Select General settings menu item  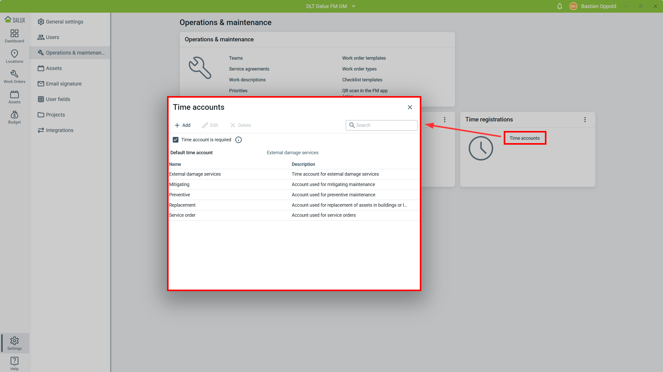coord(64,22)
